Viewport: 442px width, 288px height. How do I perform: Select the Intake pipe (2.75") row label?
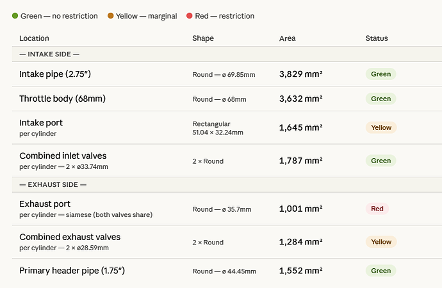point(55,74)
